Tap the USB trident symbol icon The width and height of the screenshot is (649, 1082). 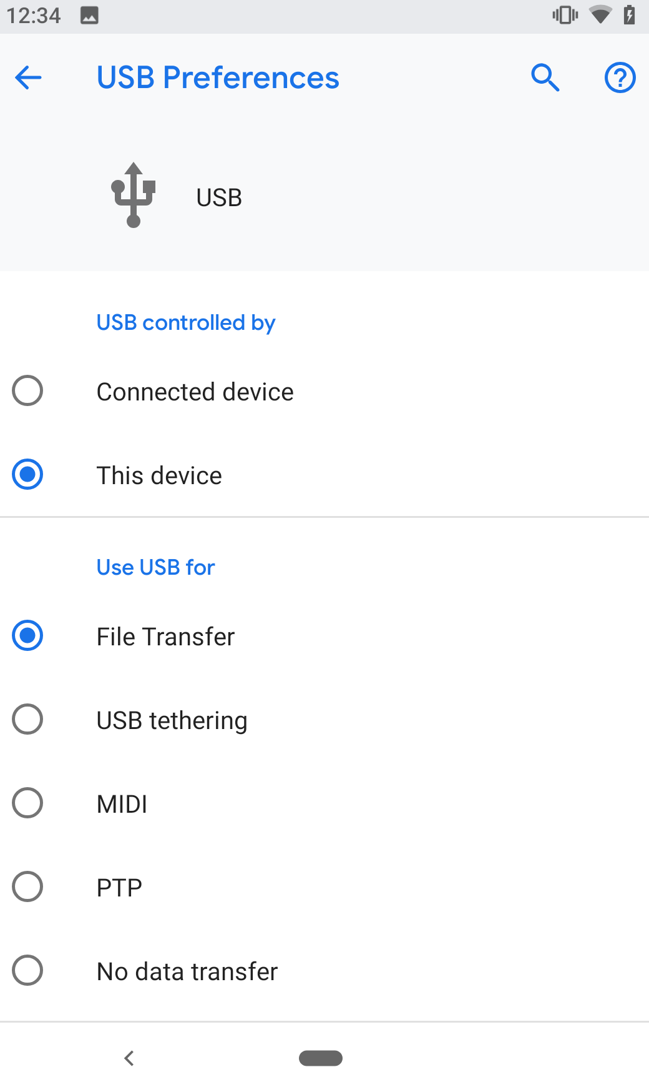[x=133, y=195]
